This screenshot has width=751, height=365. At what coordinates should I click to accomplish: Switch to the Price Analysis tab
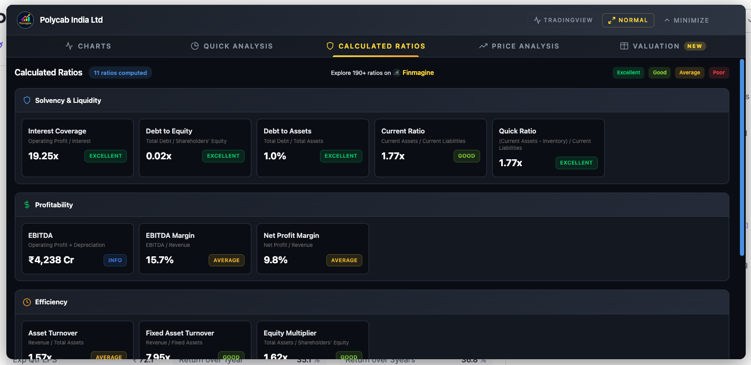tap(519, 46)
